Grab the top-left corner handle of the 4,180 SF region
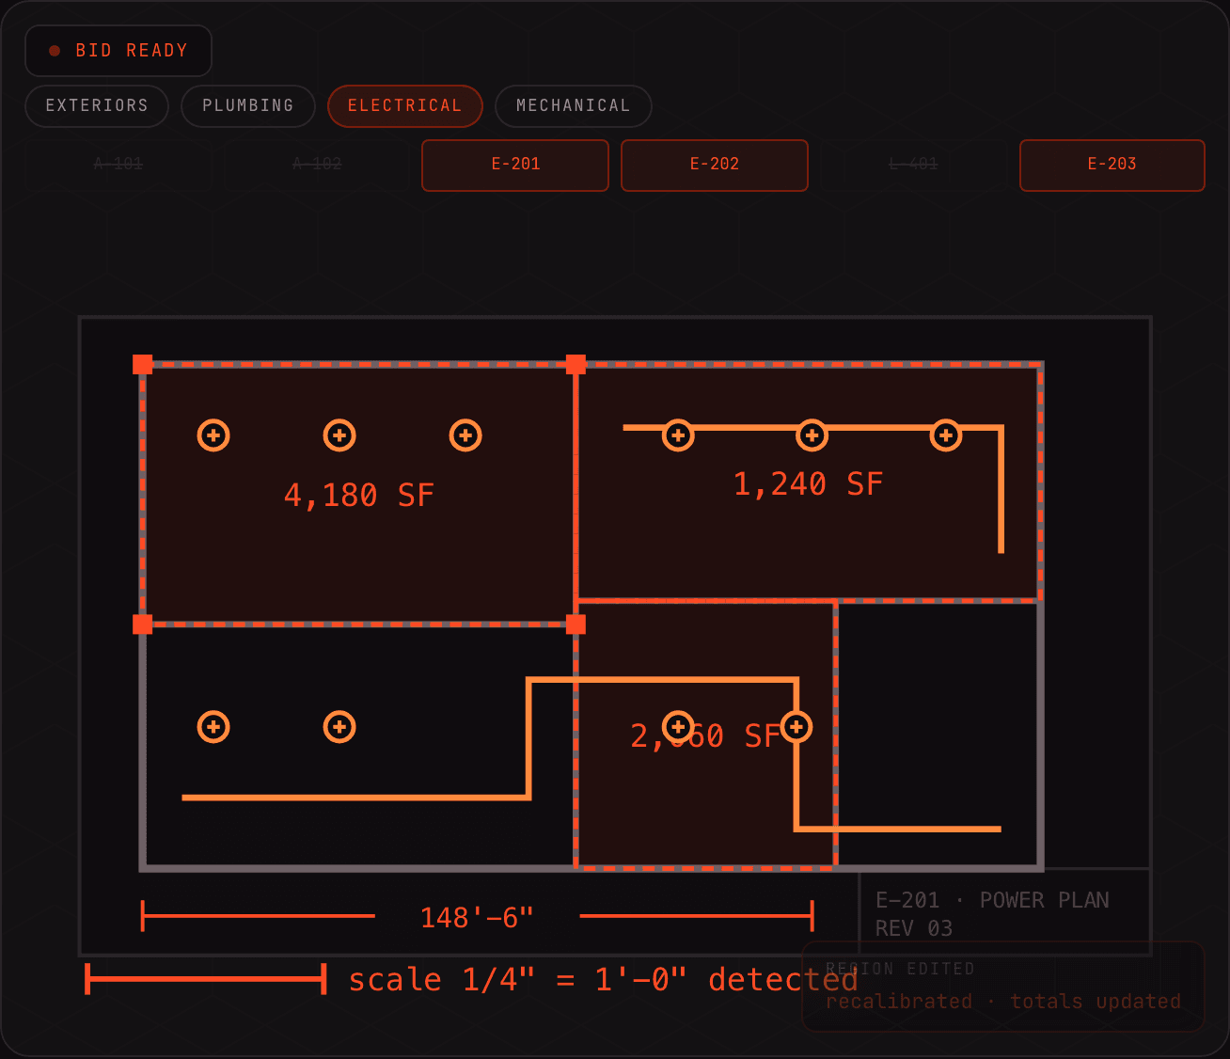The width and height of the screenshot is (1230, 1059). pyautogui.click(x=143, y=365)
